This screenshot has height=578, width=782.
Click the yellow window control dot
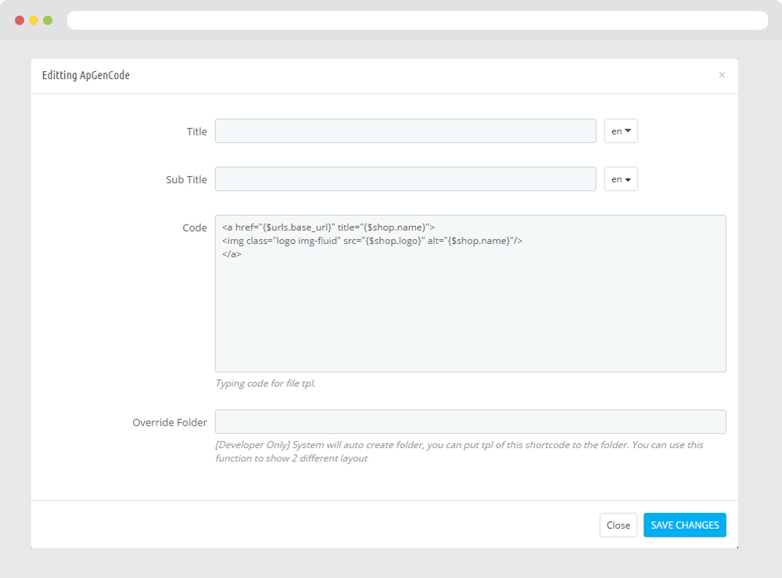pos(34,20)
